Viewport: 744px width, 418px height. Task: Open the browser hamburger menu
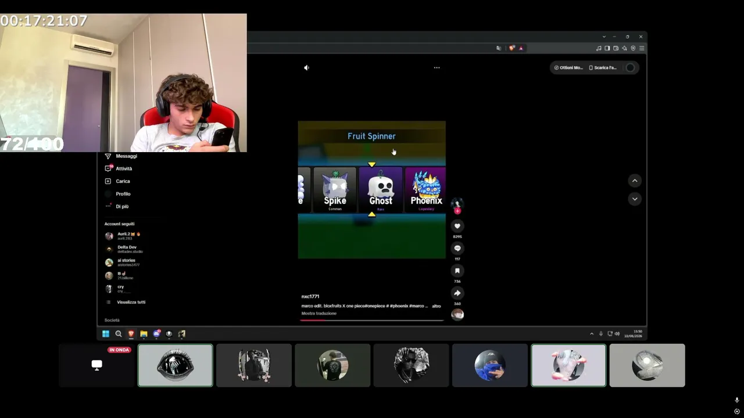[x=642, y=48]
